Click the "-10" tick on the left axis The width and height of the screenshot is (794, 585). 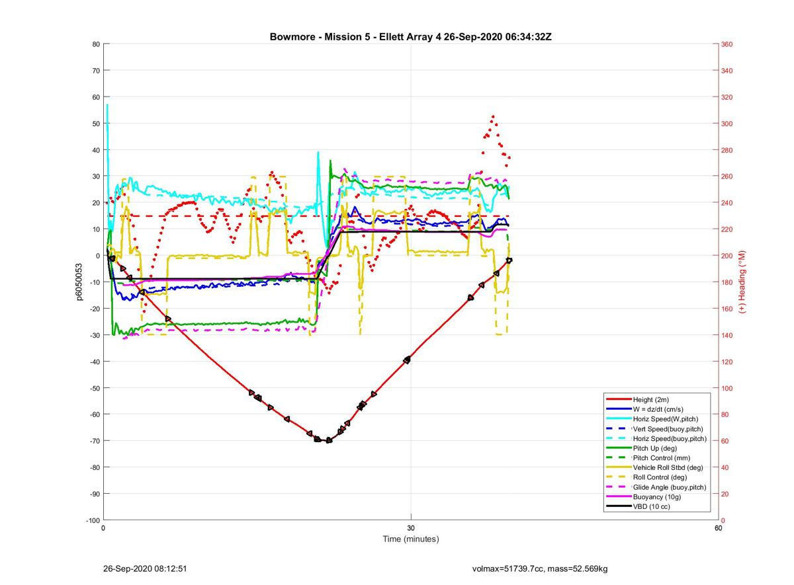[94, 282]
